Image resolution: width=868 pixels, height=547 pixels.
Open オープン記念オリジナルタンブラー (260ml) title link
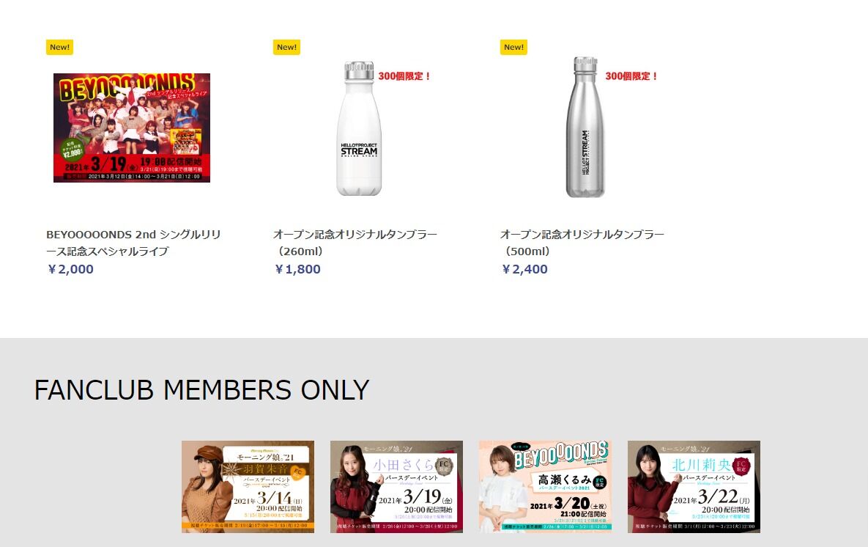click(355, 243)
